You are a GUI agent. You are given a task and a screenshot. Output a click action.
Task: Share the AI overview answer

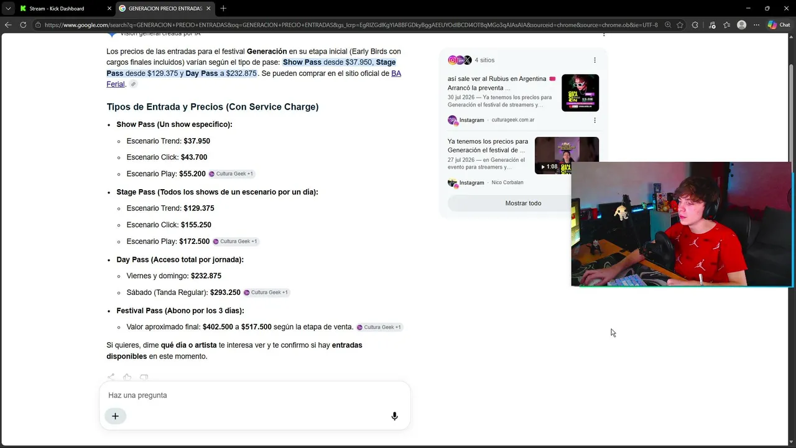tap(111, 377)
